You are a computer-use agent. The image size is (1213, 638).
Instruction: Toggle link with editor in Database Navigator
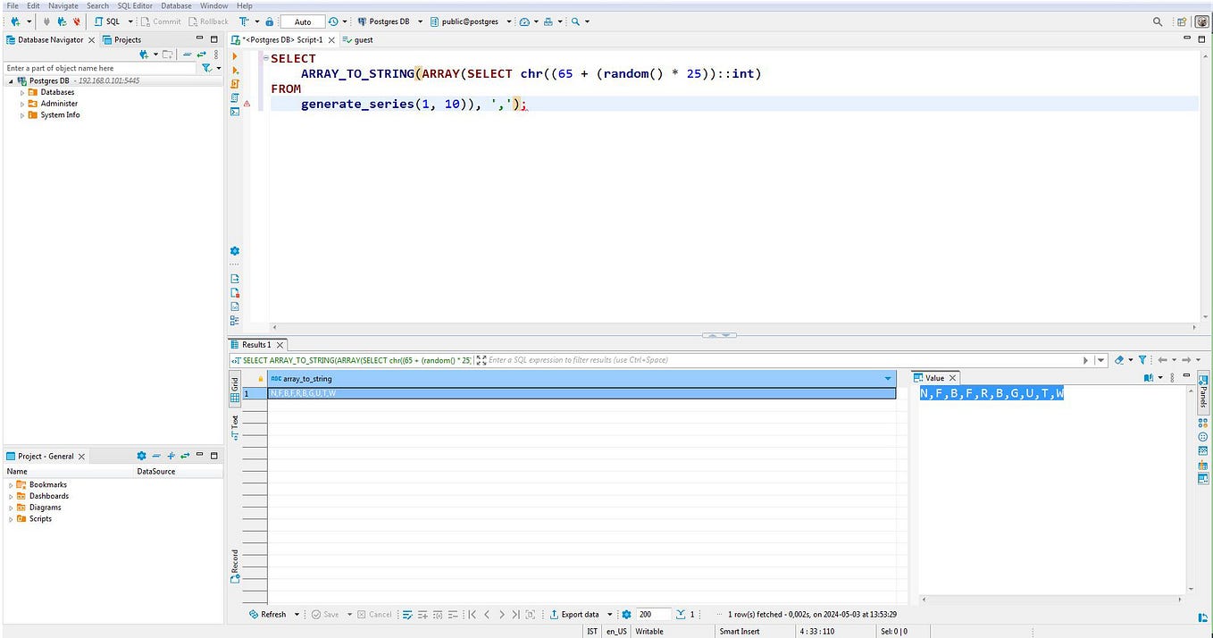pyautogui.click(x=202, y=55)
